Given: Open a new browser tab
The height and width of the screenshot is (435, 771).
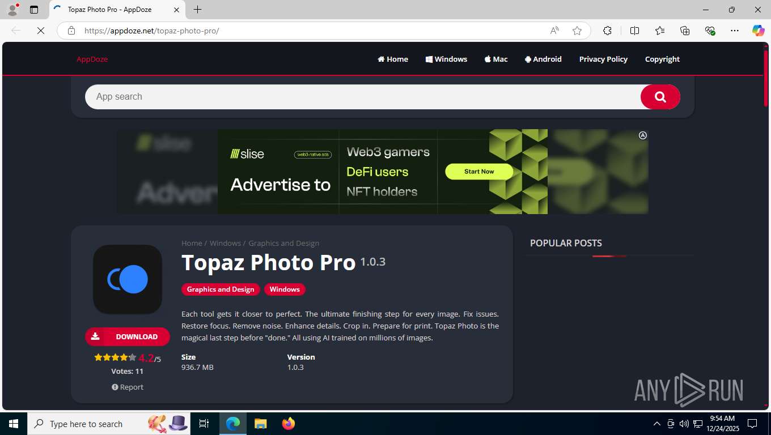Looking at the screenshot, I should (197, 10).
